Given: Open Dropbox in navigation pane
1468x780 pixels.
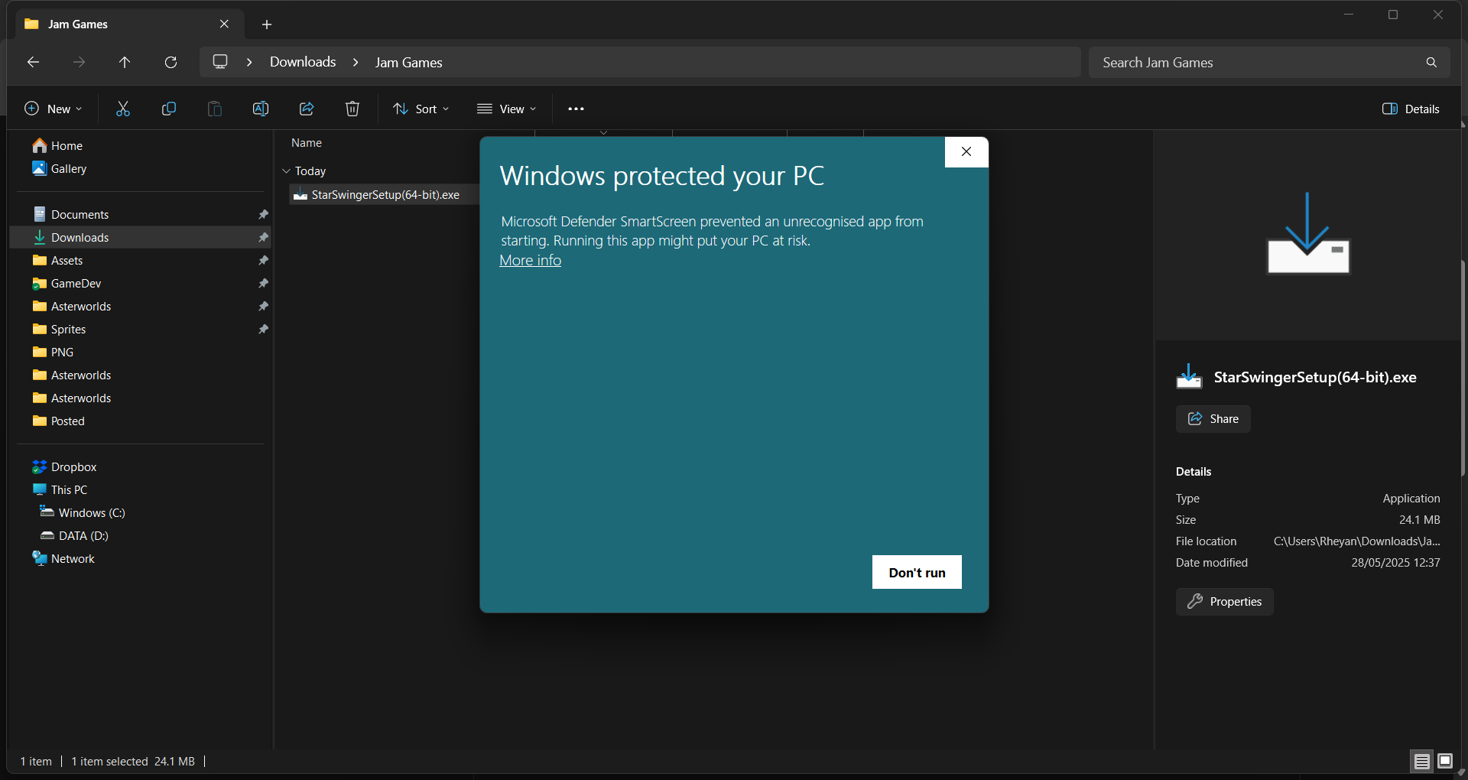Looking at the screenshot, I should [73, 466].
